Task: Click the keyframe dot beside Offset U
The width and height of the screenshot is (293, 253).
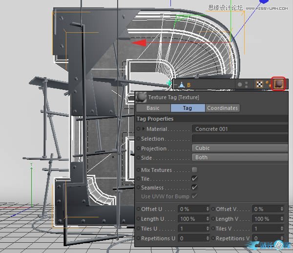Action: [138, 209]
